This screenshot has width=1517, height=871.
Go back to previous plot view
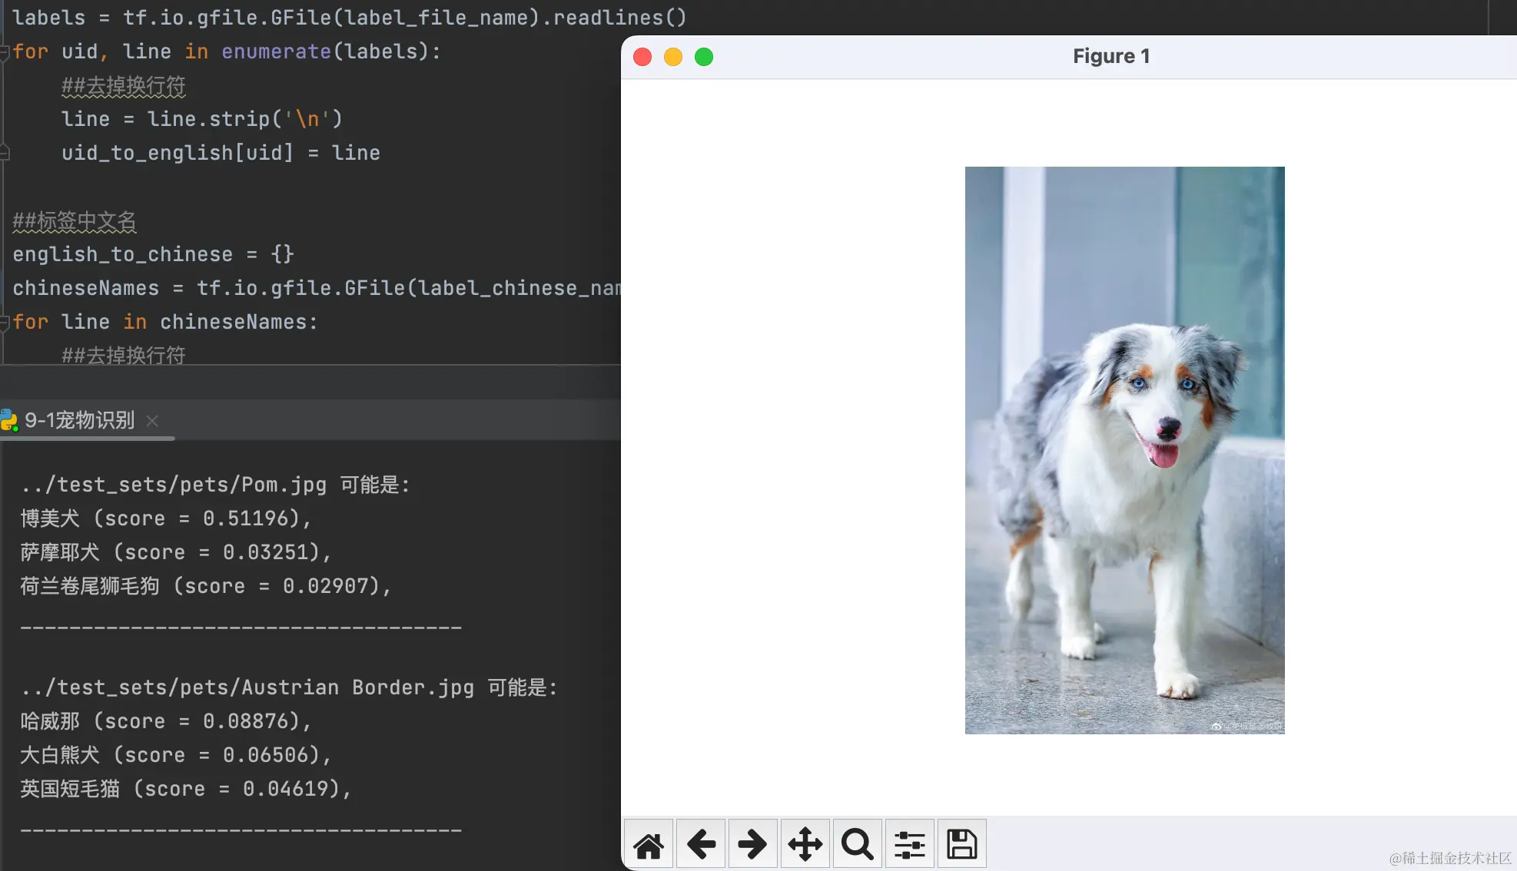click(x=701, y=845)
